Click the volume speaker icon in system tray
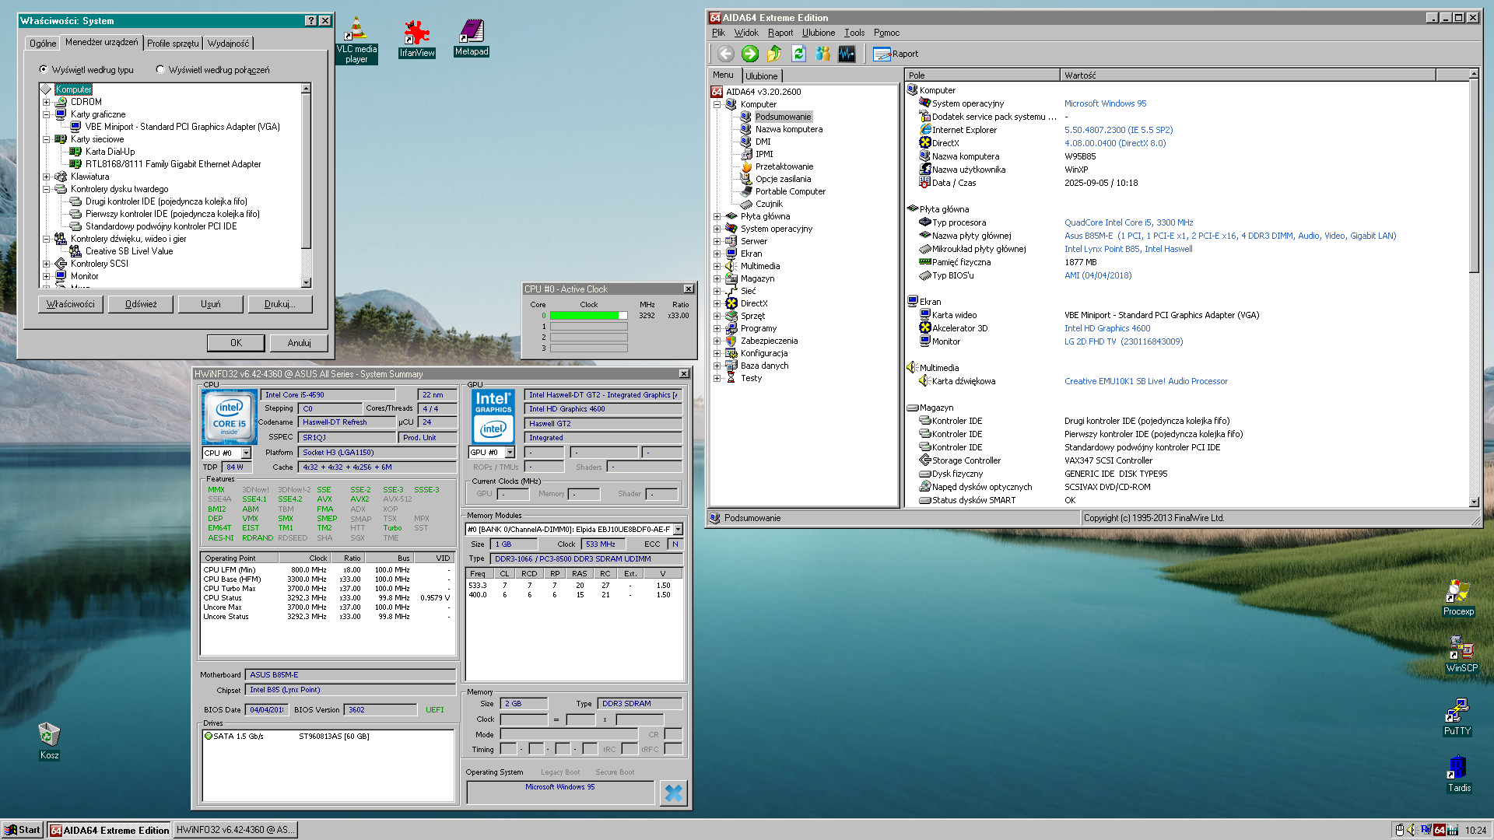Viewport: 1494px width, 840px height. (1412, 830)
